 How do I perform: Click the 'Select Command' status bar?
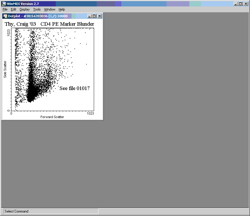(x=51, y=211)
